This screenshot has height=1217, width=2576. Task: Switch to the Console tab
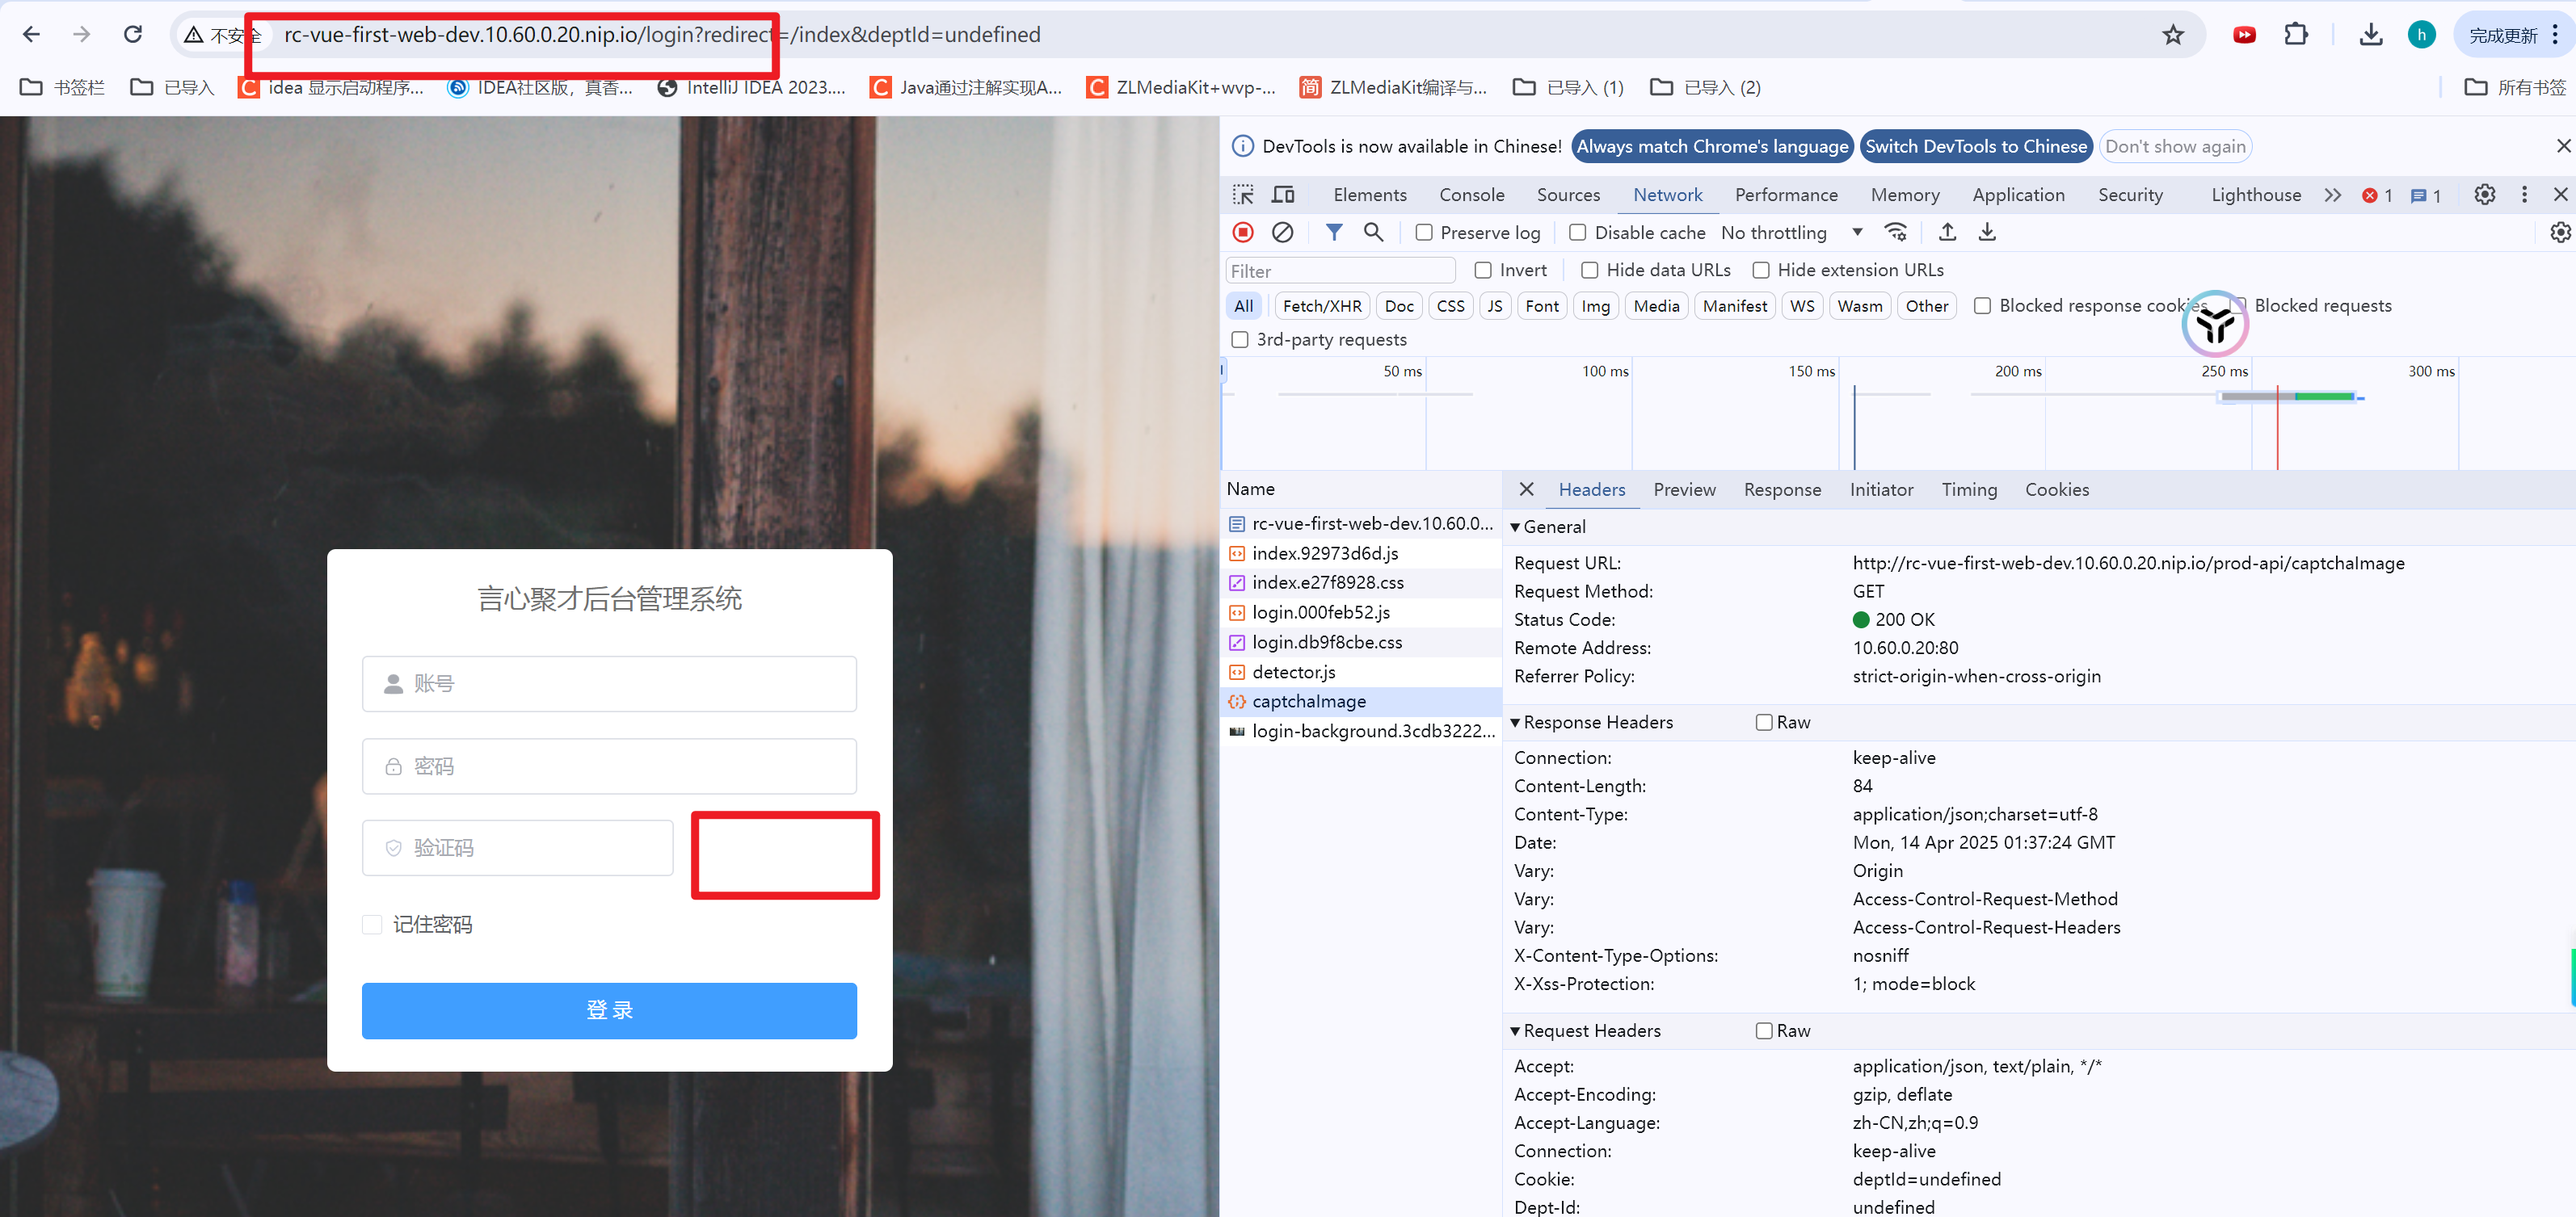pos(1471,195)
